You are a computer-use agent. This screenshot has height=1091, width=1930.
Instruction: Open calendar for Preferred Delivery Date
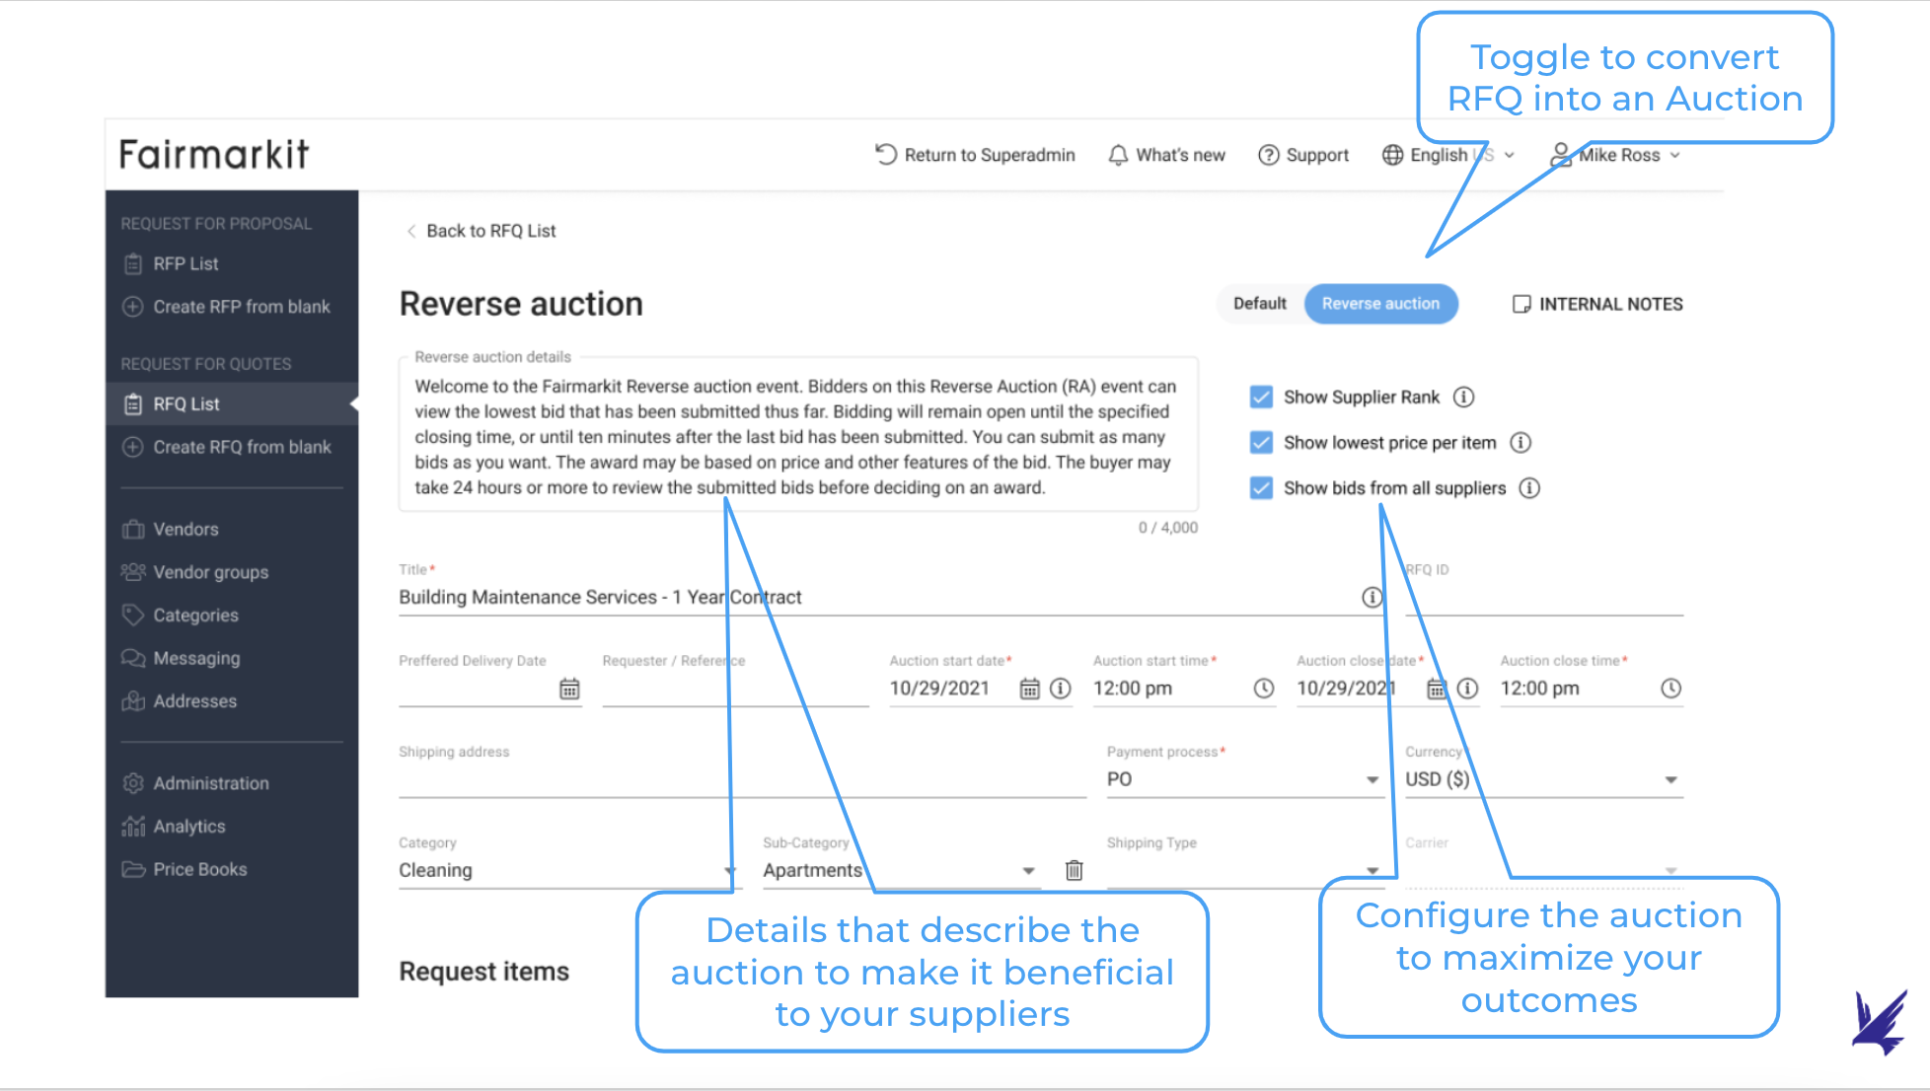[x=569, y=689]
